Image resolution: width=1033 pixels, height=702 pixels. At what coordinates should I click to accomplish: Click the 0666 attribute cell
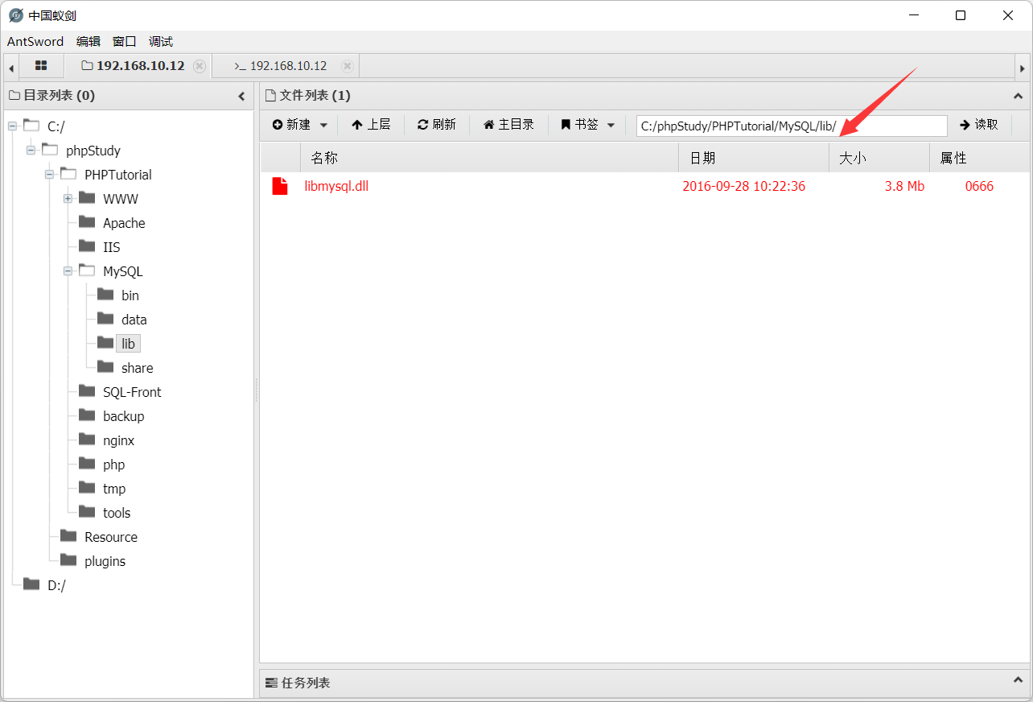coord(979,186)
